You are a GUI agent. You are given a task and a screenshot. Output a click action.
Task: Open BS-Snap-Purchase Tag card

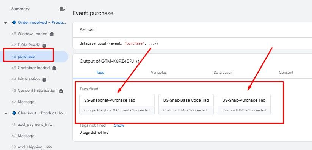coord(244,105)
